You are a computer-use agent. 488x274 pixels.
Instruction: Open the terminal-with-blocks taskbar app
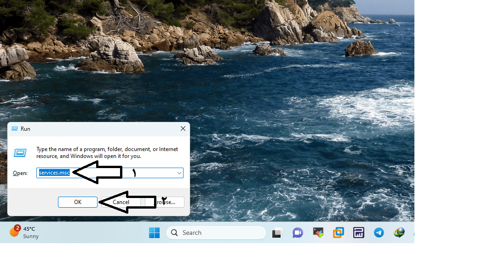[318, 233]
